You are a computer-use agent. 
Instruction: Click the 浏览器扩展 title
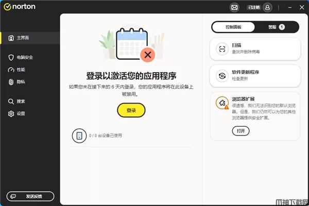pyautogui.click(x=243, y=99)
